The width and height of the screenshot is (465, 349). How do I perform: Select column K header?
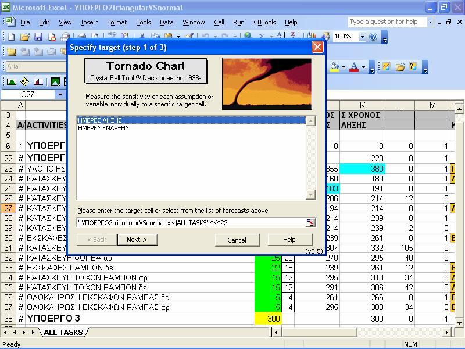click(x=362, y=105)
